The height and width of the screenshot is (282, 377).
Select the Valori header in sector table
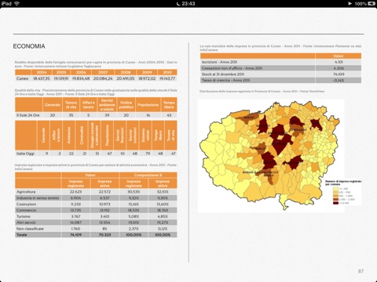90,175
